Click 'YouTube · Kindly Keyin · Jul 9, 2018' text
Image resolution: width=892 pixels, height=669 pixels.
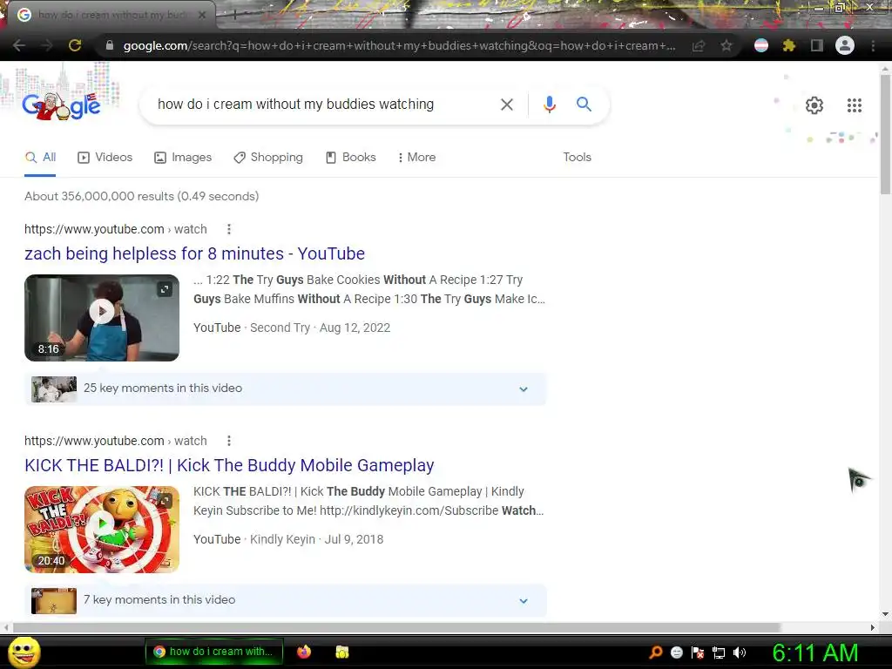pyautogui.click(x=288, y=539)
